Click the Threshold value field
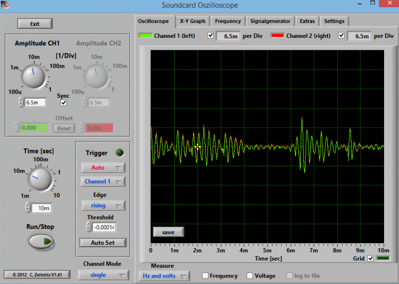Screen dimensions: 399x284 tap(104, 227)
